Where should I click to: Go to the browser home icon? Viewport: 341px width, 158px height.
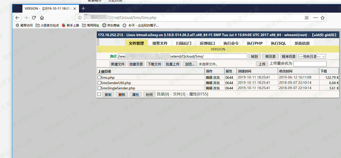(42, 18)
